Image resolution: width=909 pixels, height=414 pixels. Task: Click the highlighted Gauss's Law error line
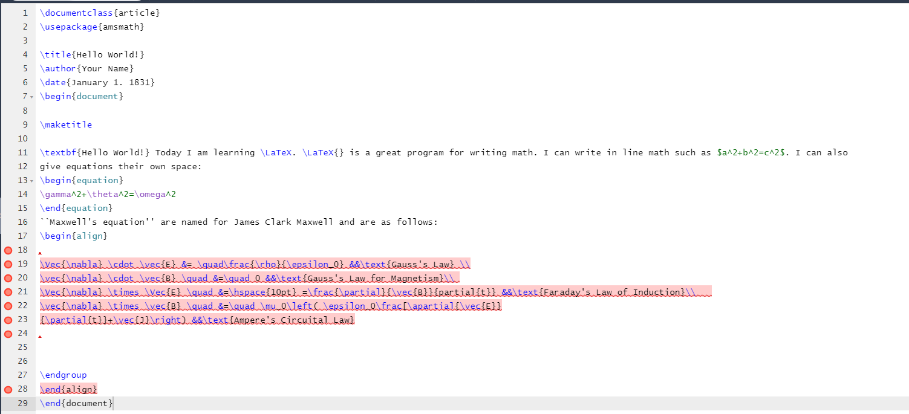(242, 264)
